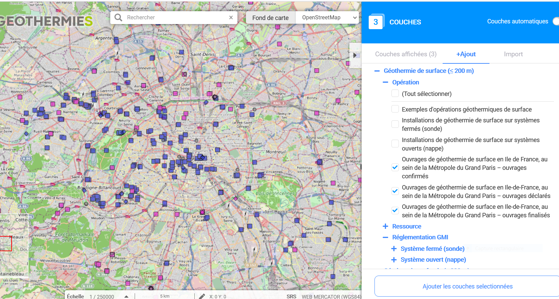Click Ajouter les couches selectionnées button
The image size is (559, 299).
point(467,286)
